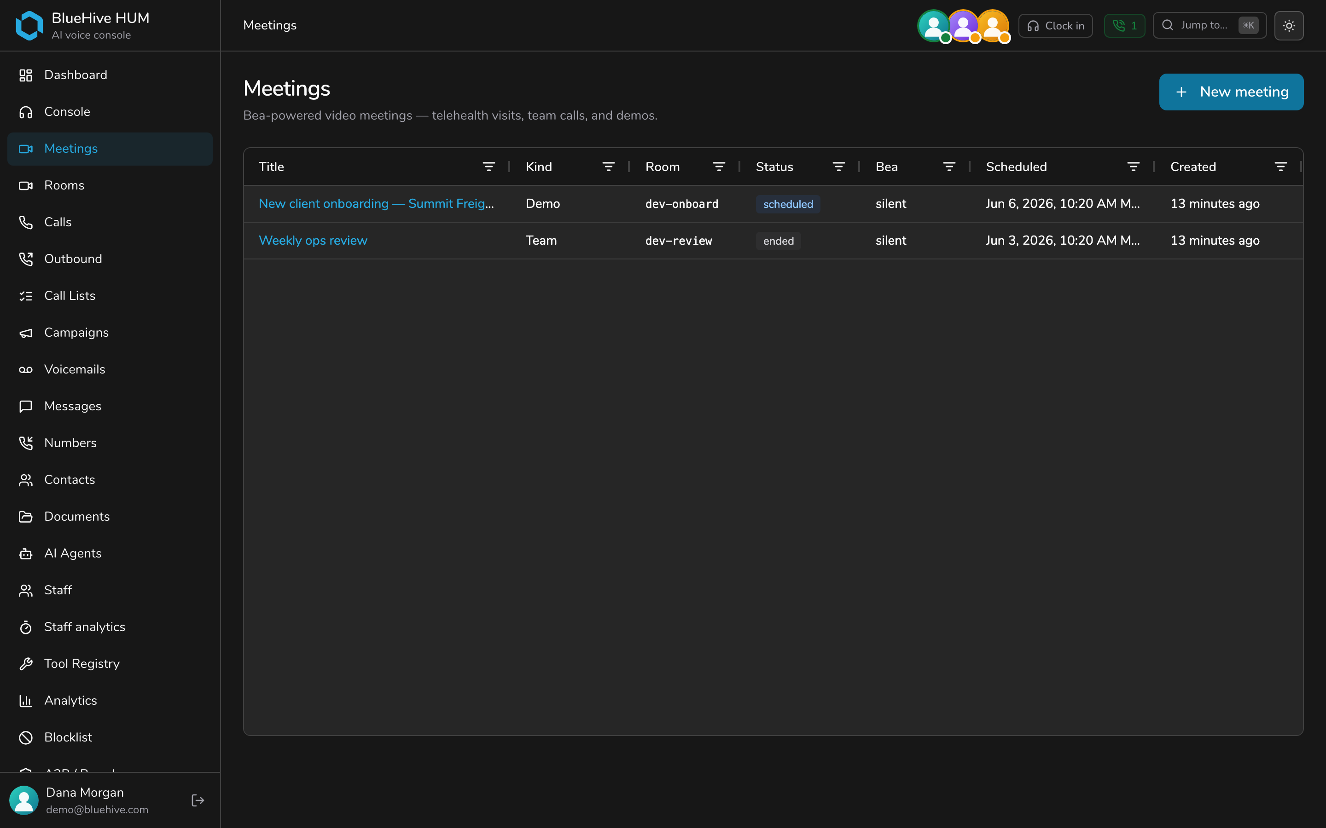The width and height of the screenshot is (1326, 828).
Task: Open New client onboarding — Summit Freight meeting
Action: click(376, 204)
